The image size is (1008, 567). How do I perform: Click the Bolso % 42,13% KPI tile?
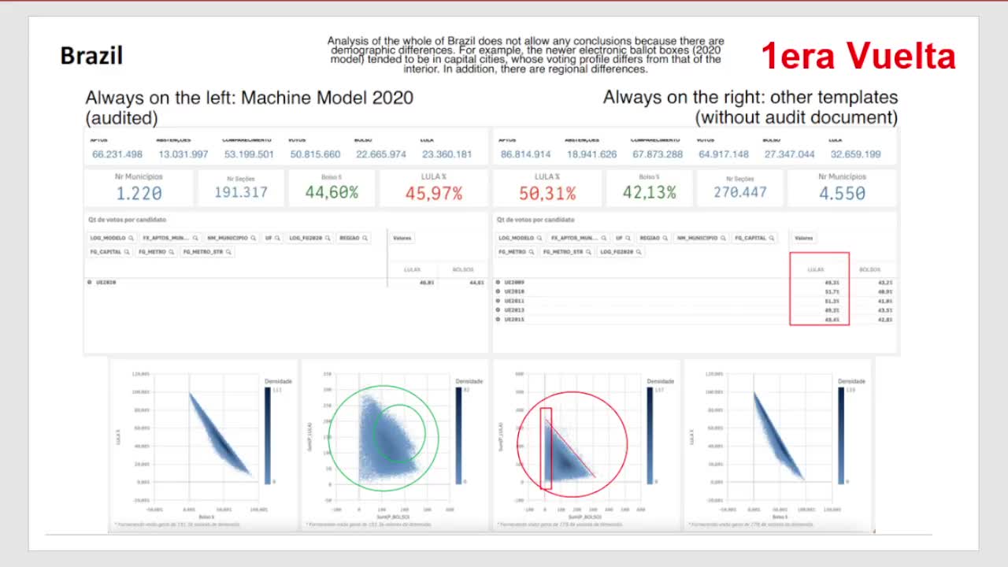tap(650, 188)
